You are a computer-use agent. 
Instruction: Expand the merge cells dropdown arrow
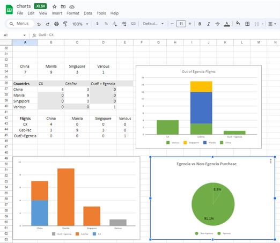pyautogui.click(x=262, y=24)
